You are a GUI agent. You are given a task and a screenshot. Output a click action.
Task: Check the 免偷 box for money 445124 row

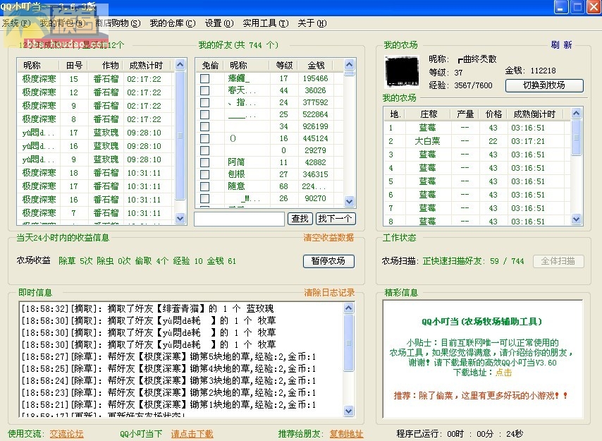pos(204,138)
